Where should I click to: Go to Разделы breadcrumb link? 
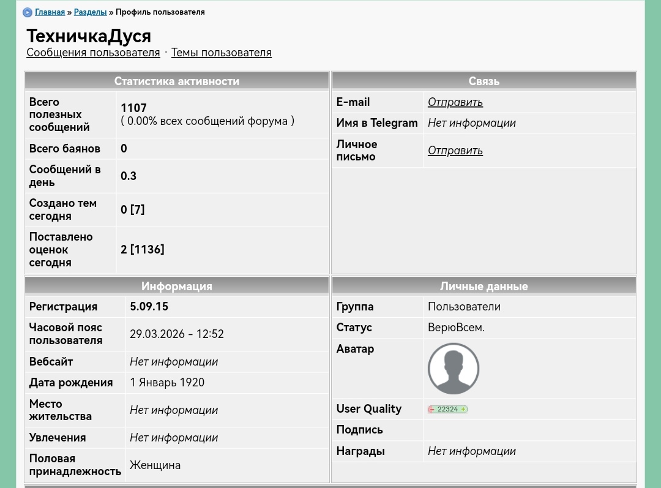pyautogui.click(x=90, y=12)
